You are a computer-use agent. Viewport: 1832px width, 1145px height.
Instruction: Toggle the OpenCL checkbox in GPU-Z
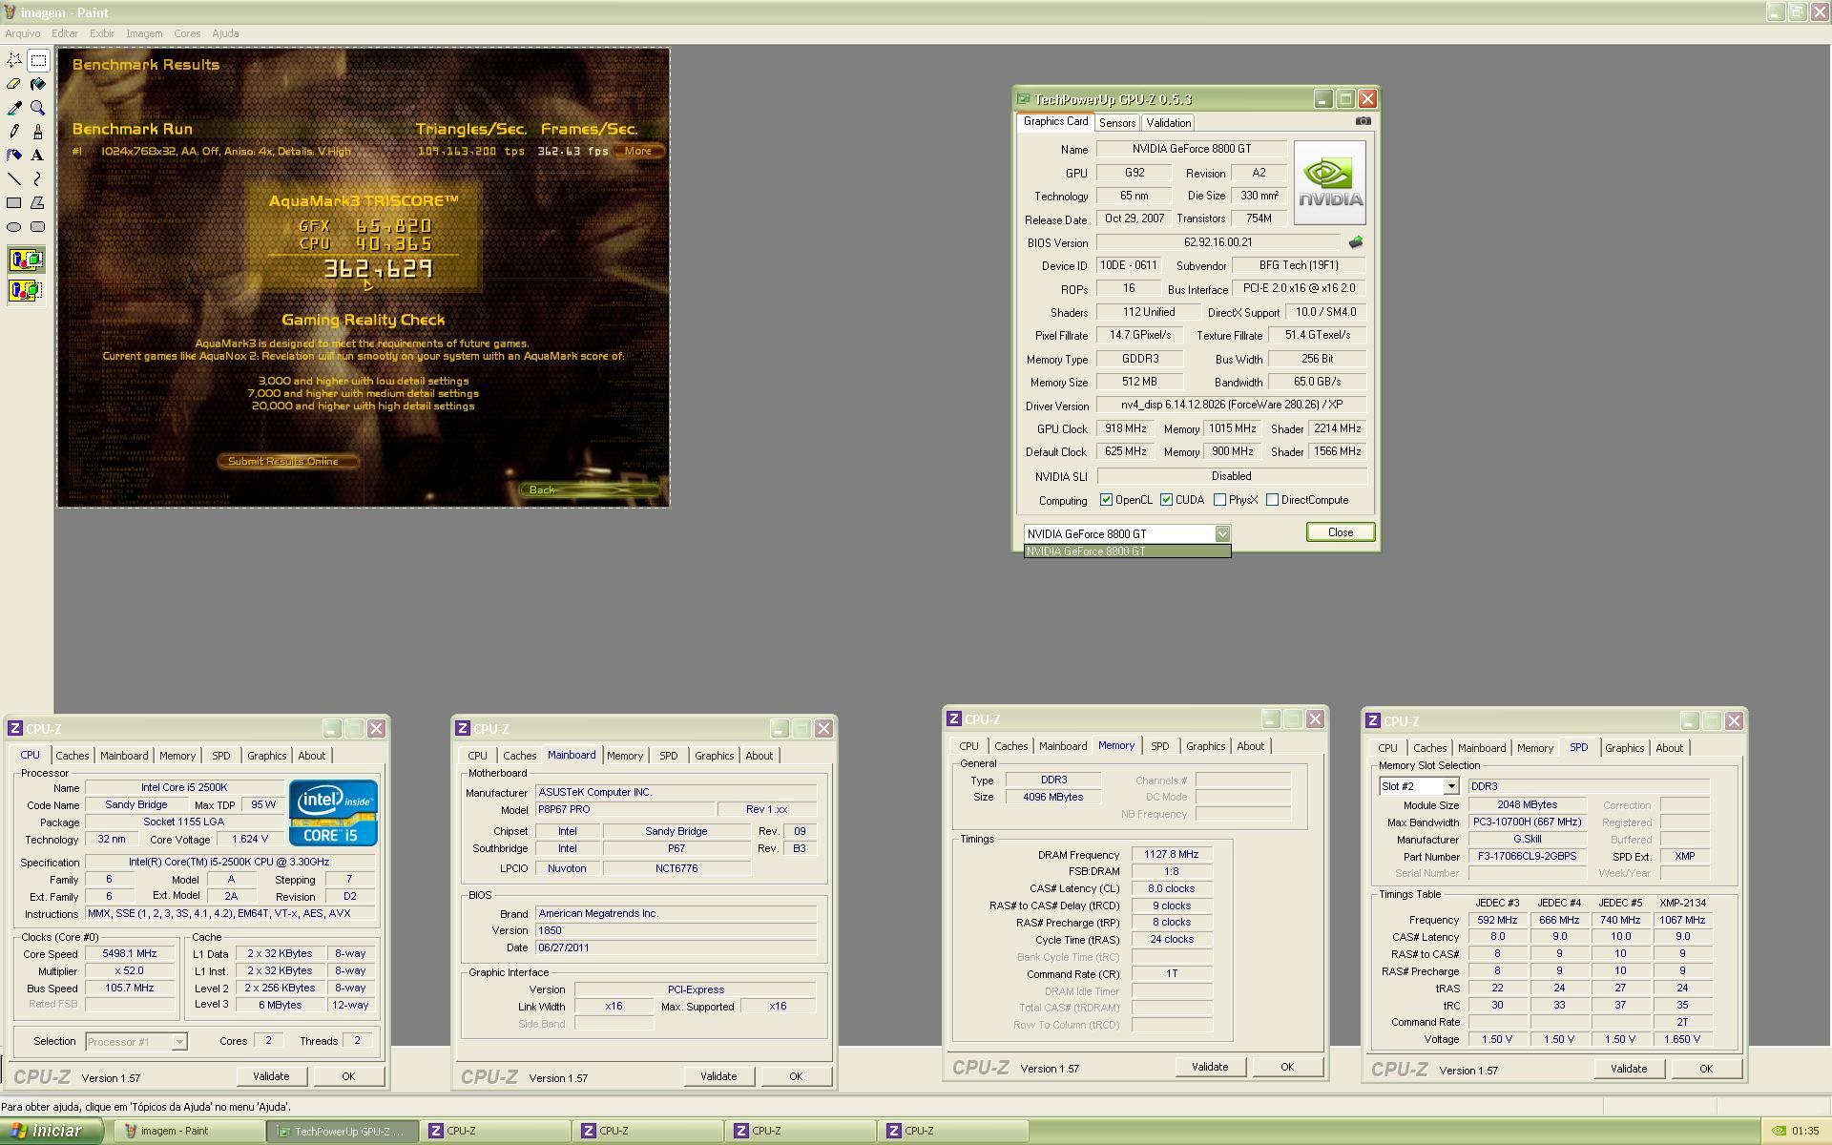(1106, 500)
